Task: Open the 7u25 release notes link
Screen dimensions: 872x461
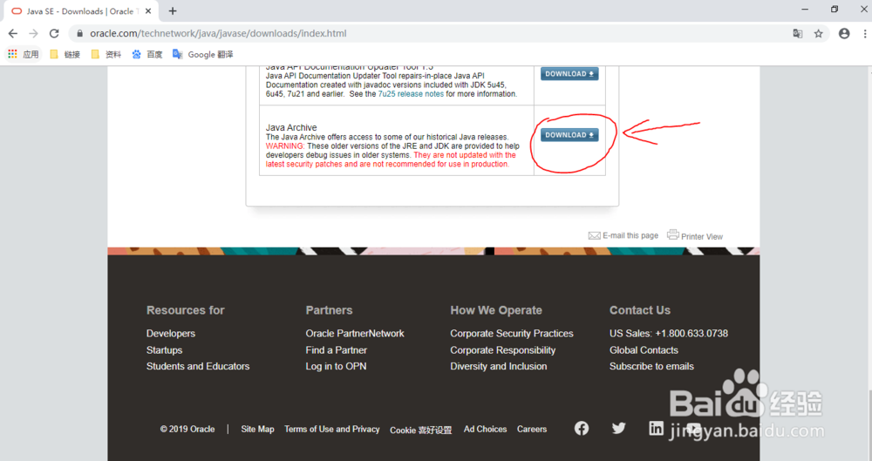Action: [x=411, y=94]
